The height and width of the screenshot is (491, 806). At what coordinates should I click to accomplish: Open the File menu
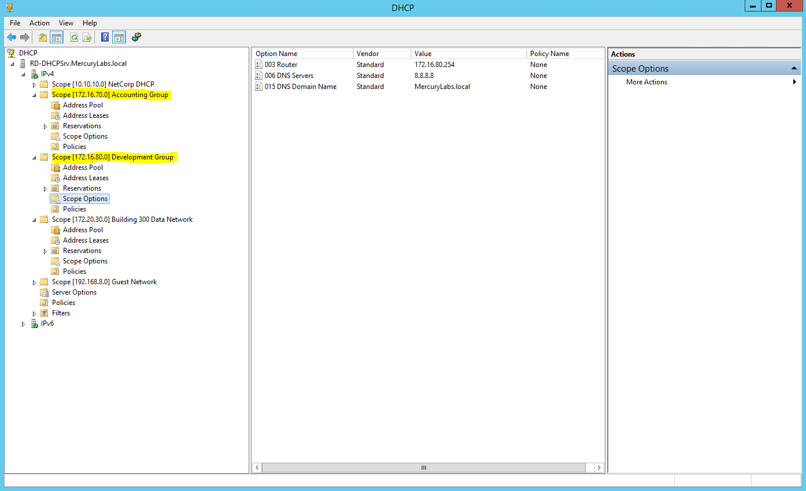point(15,23)
